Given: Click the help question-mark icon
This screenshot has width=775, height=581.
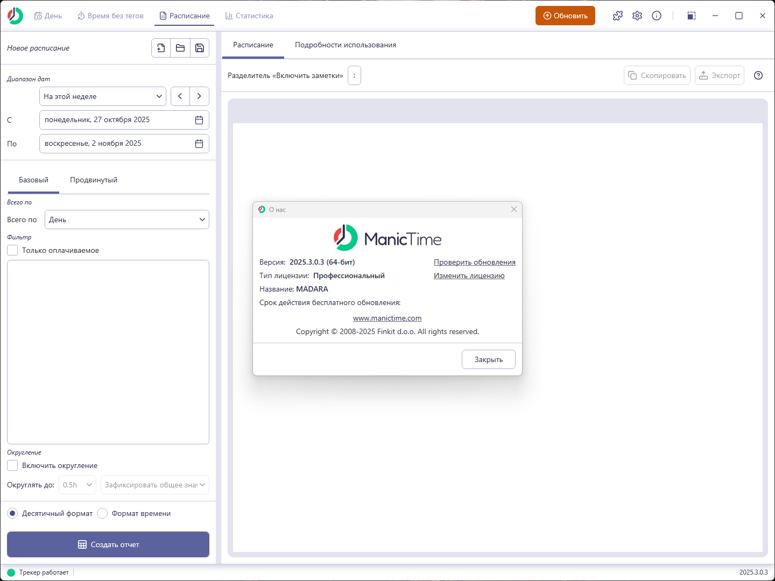Looking at the screenshot, I should 758,75.
